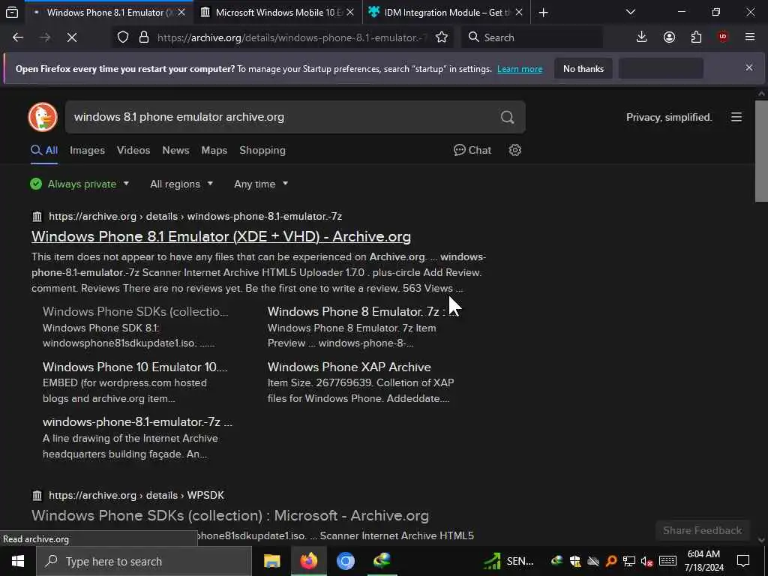
Task: Close the IDM Integration Module tab
Action: (x=519, y=13)
